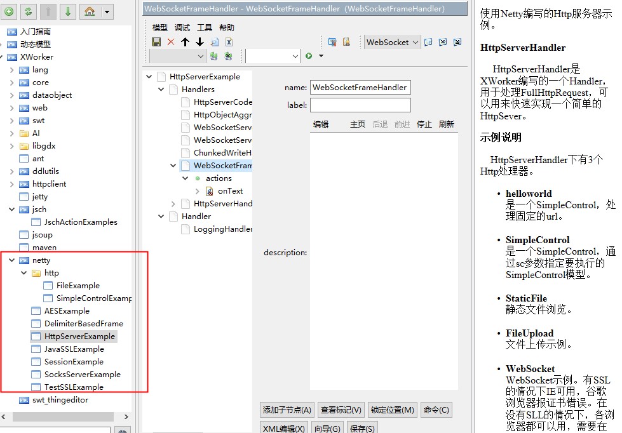Click the 命令(C) button
Screen dimensions: 622x433
tap(436, 410)
